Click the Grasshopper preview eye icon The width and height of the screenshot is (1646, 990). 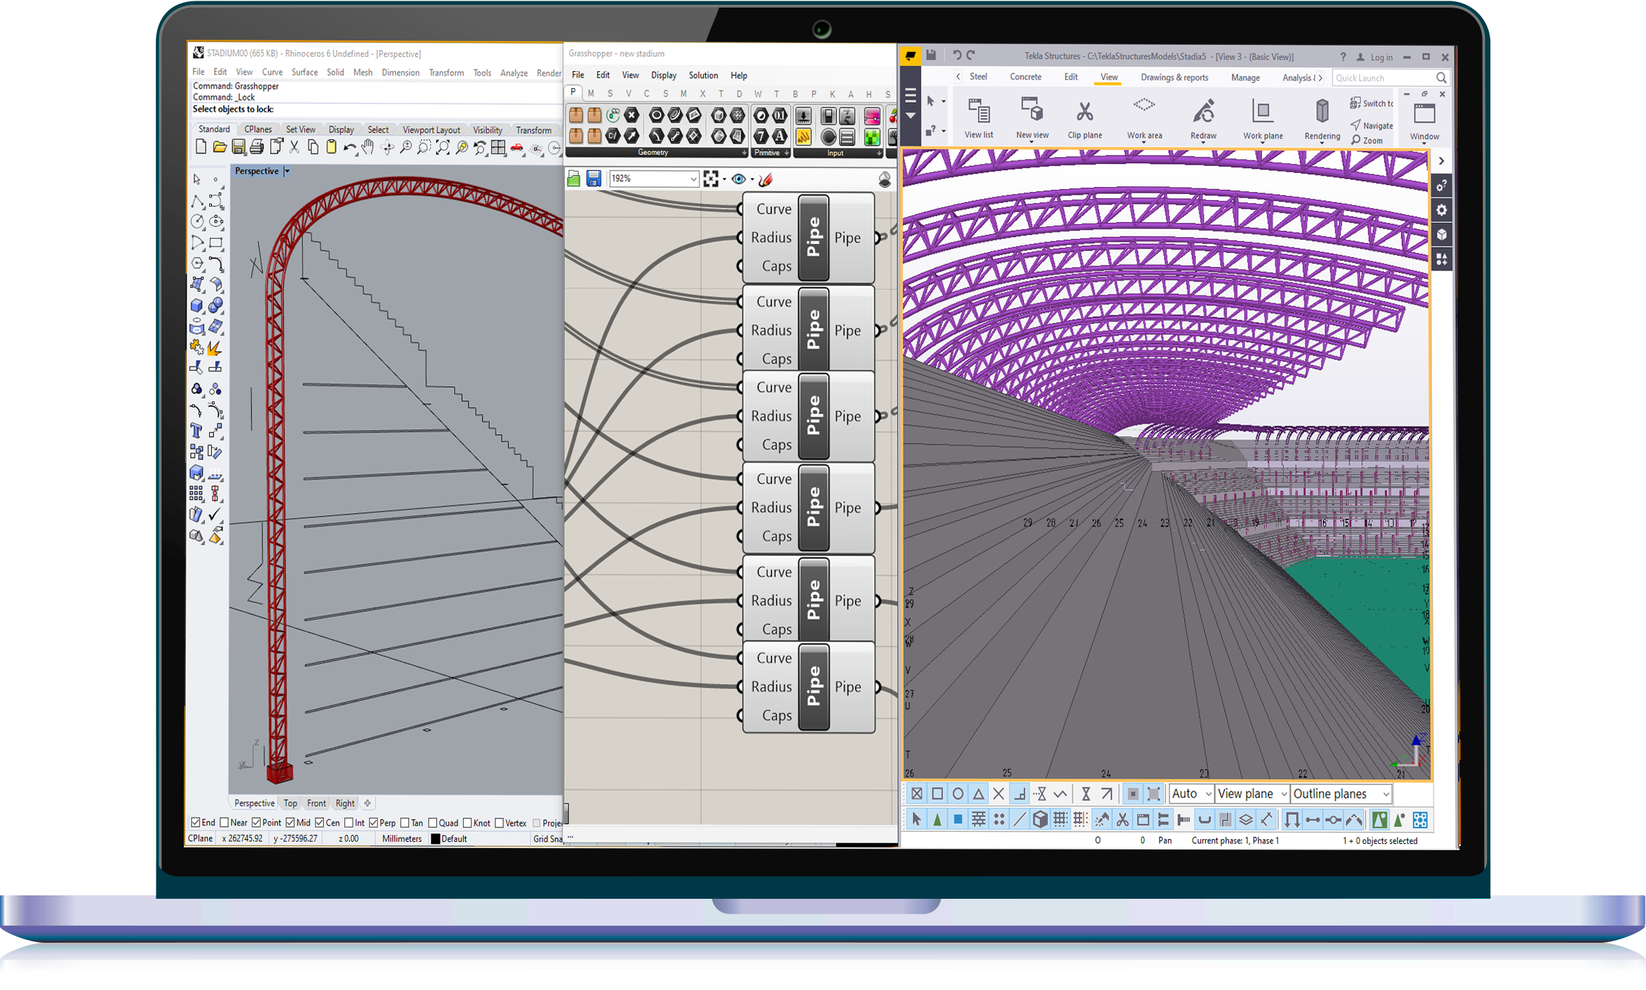tap(739, 179)
